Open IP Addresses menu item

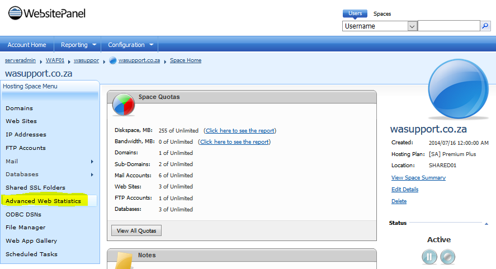coord(26,134)
